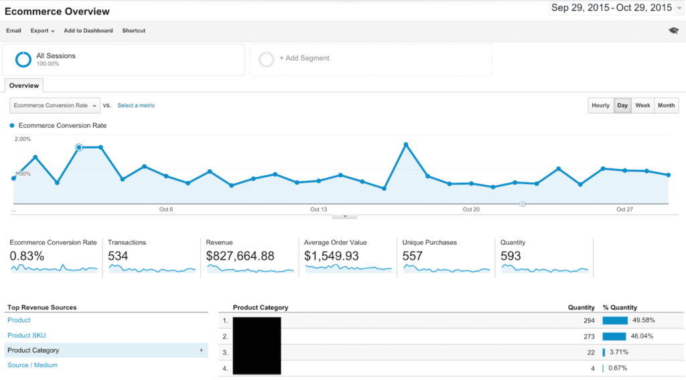The width and height of the screenshot is (686, 380).
Task: Click the highlighted data point on the conversion chart
Action: 79,147
